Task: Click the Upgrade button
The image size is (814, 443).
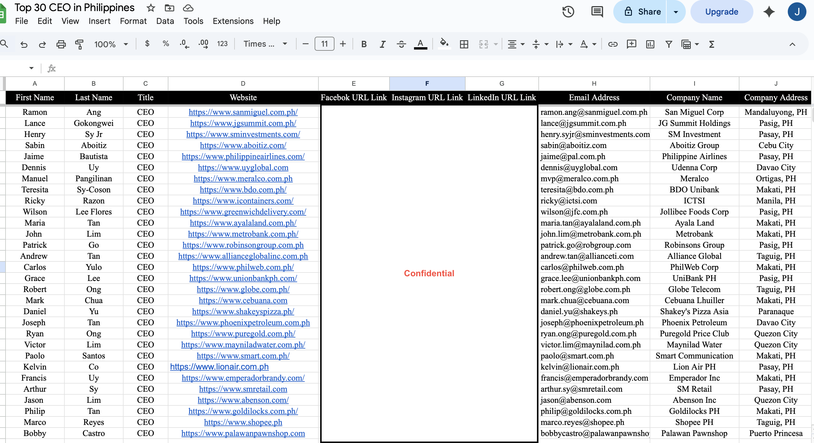Action: pyautogui.click(x=721, y=12)
